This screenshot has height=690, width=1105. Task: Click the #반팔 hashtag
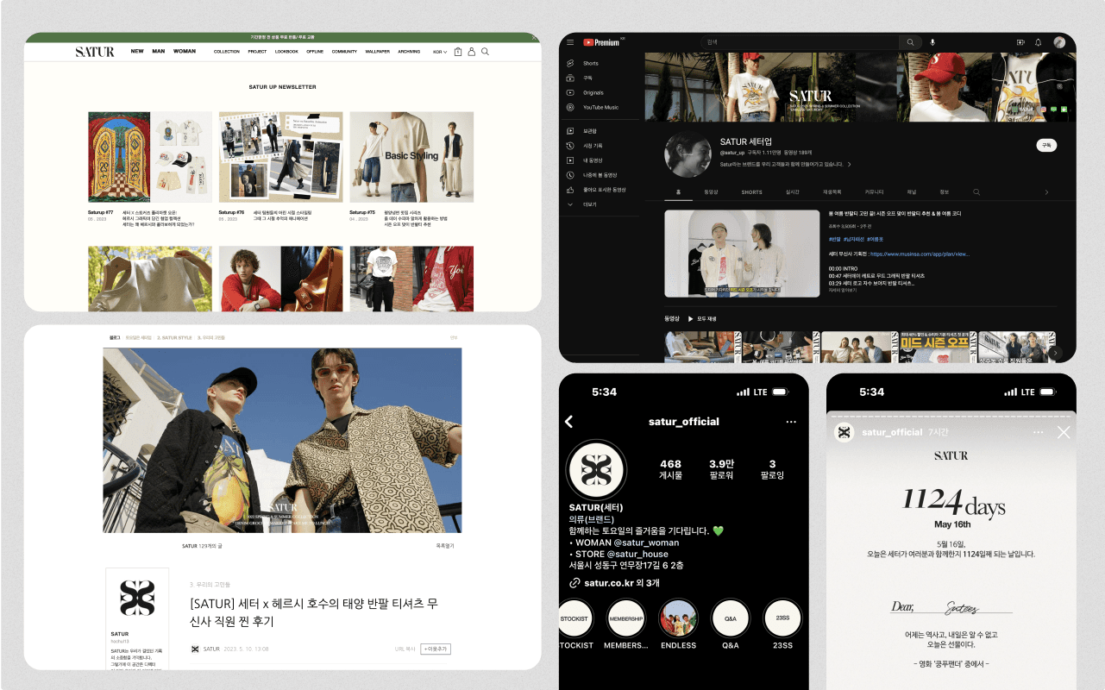click(x=834, y=239)
